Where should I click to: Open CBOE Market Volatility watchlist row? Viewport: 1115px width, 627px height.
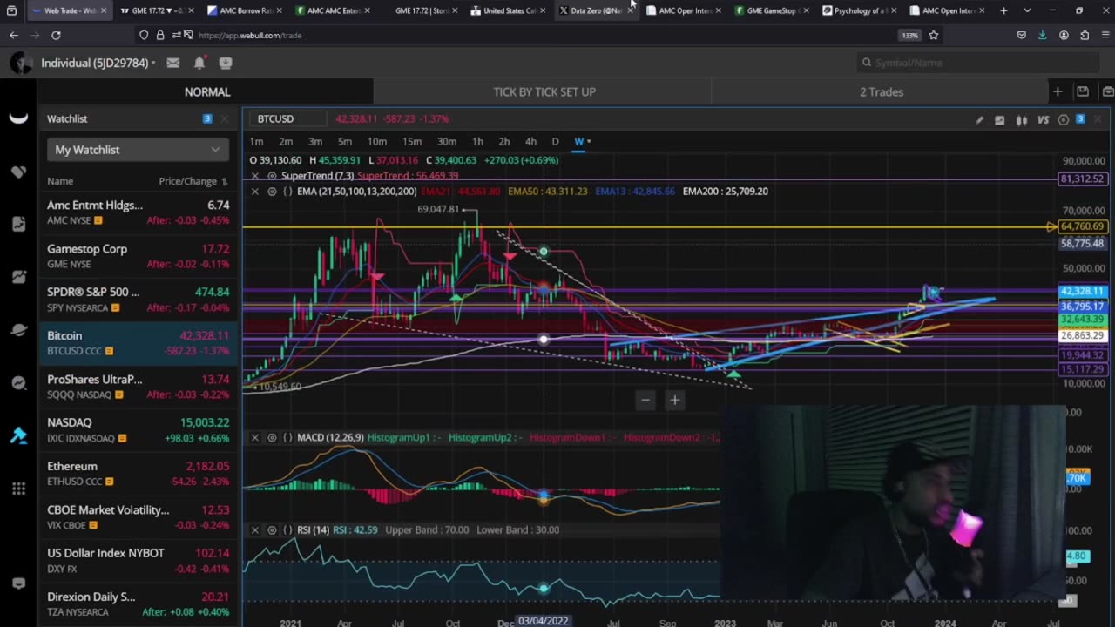point(138,517)
